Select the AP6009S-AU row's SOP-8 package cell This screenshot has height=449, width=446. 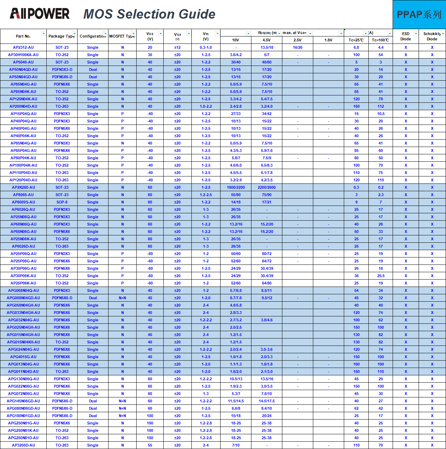[62, 202]
